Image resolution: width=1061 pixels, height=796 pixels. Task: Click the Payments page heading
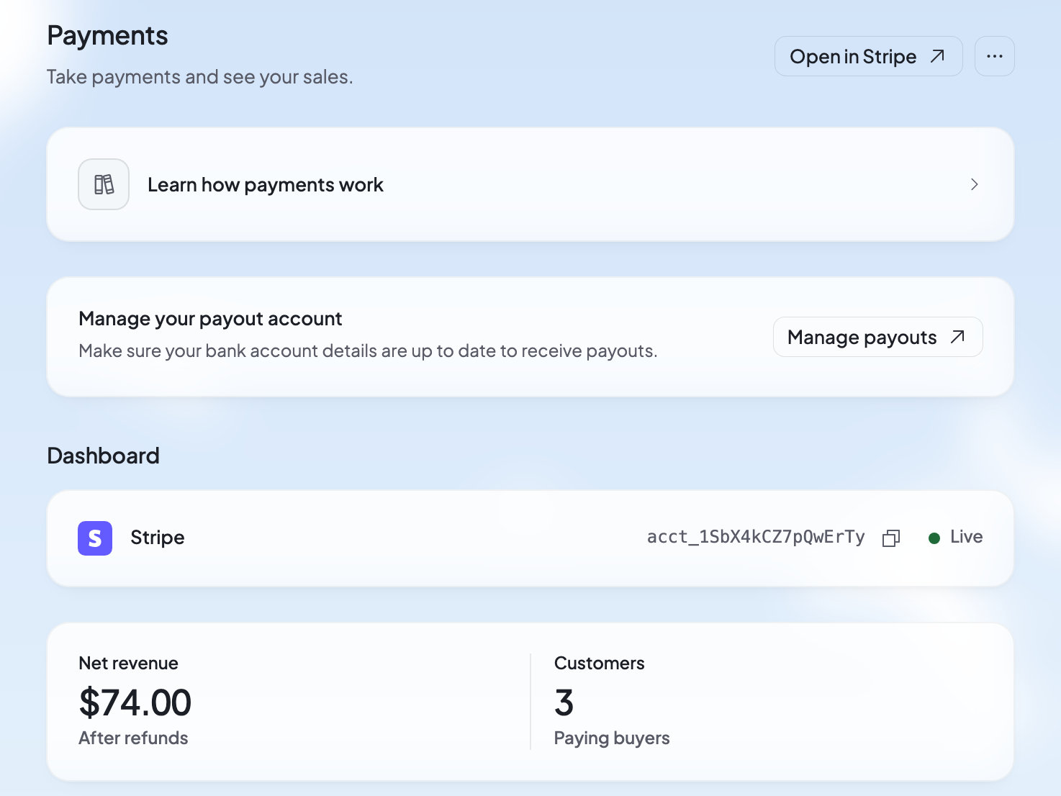pos(107,36)
